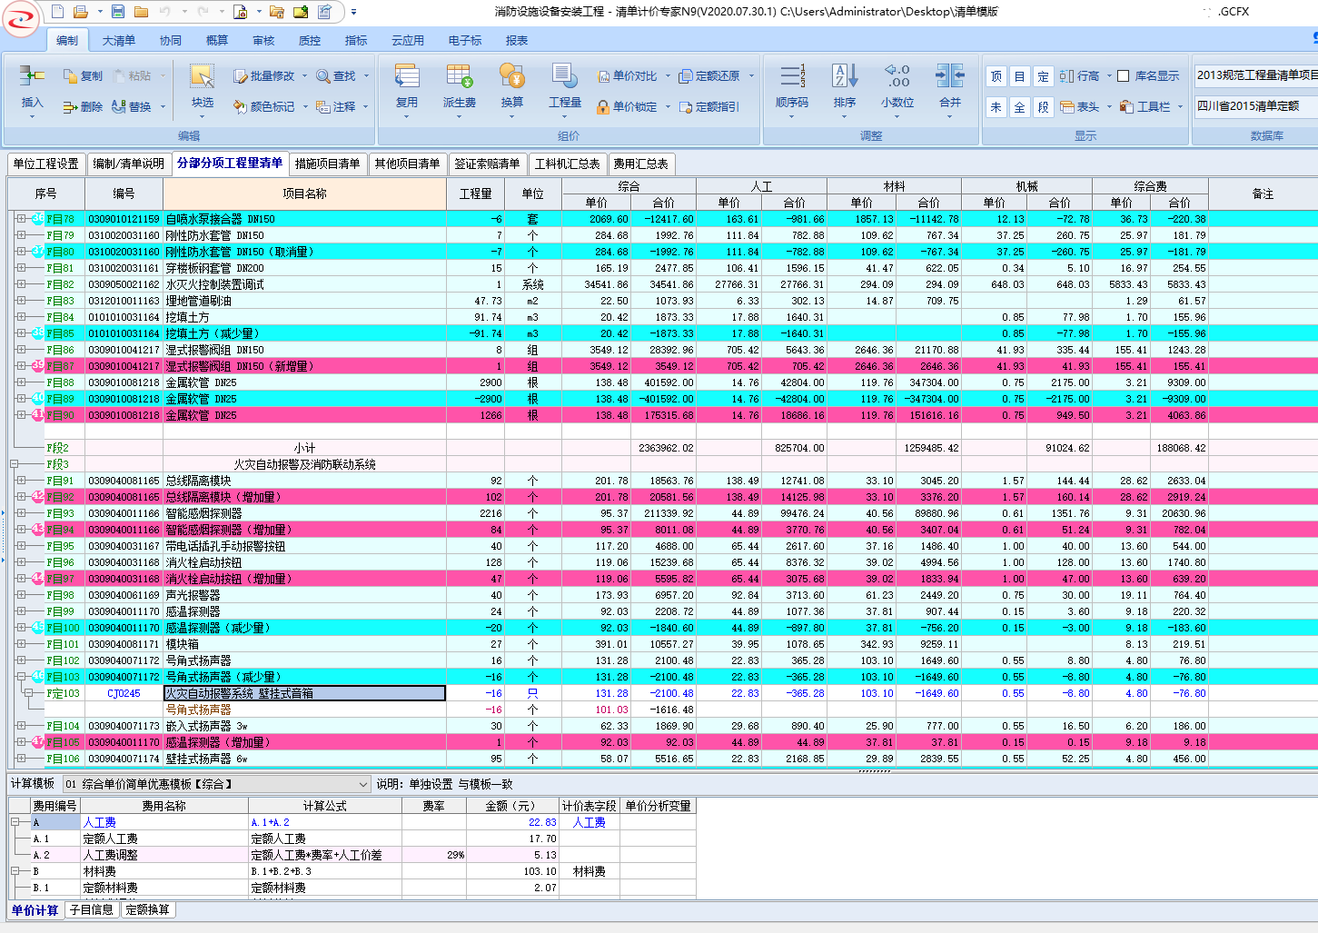Toggle the 顶 display button

996,76
